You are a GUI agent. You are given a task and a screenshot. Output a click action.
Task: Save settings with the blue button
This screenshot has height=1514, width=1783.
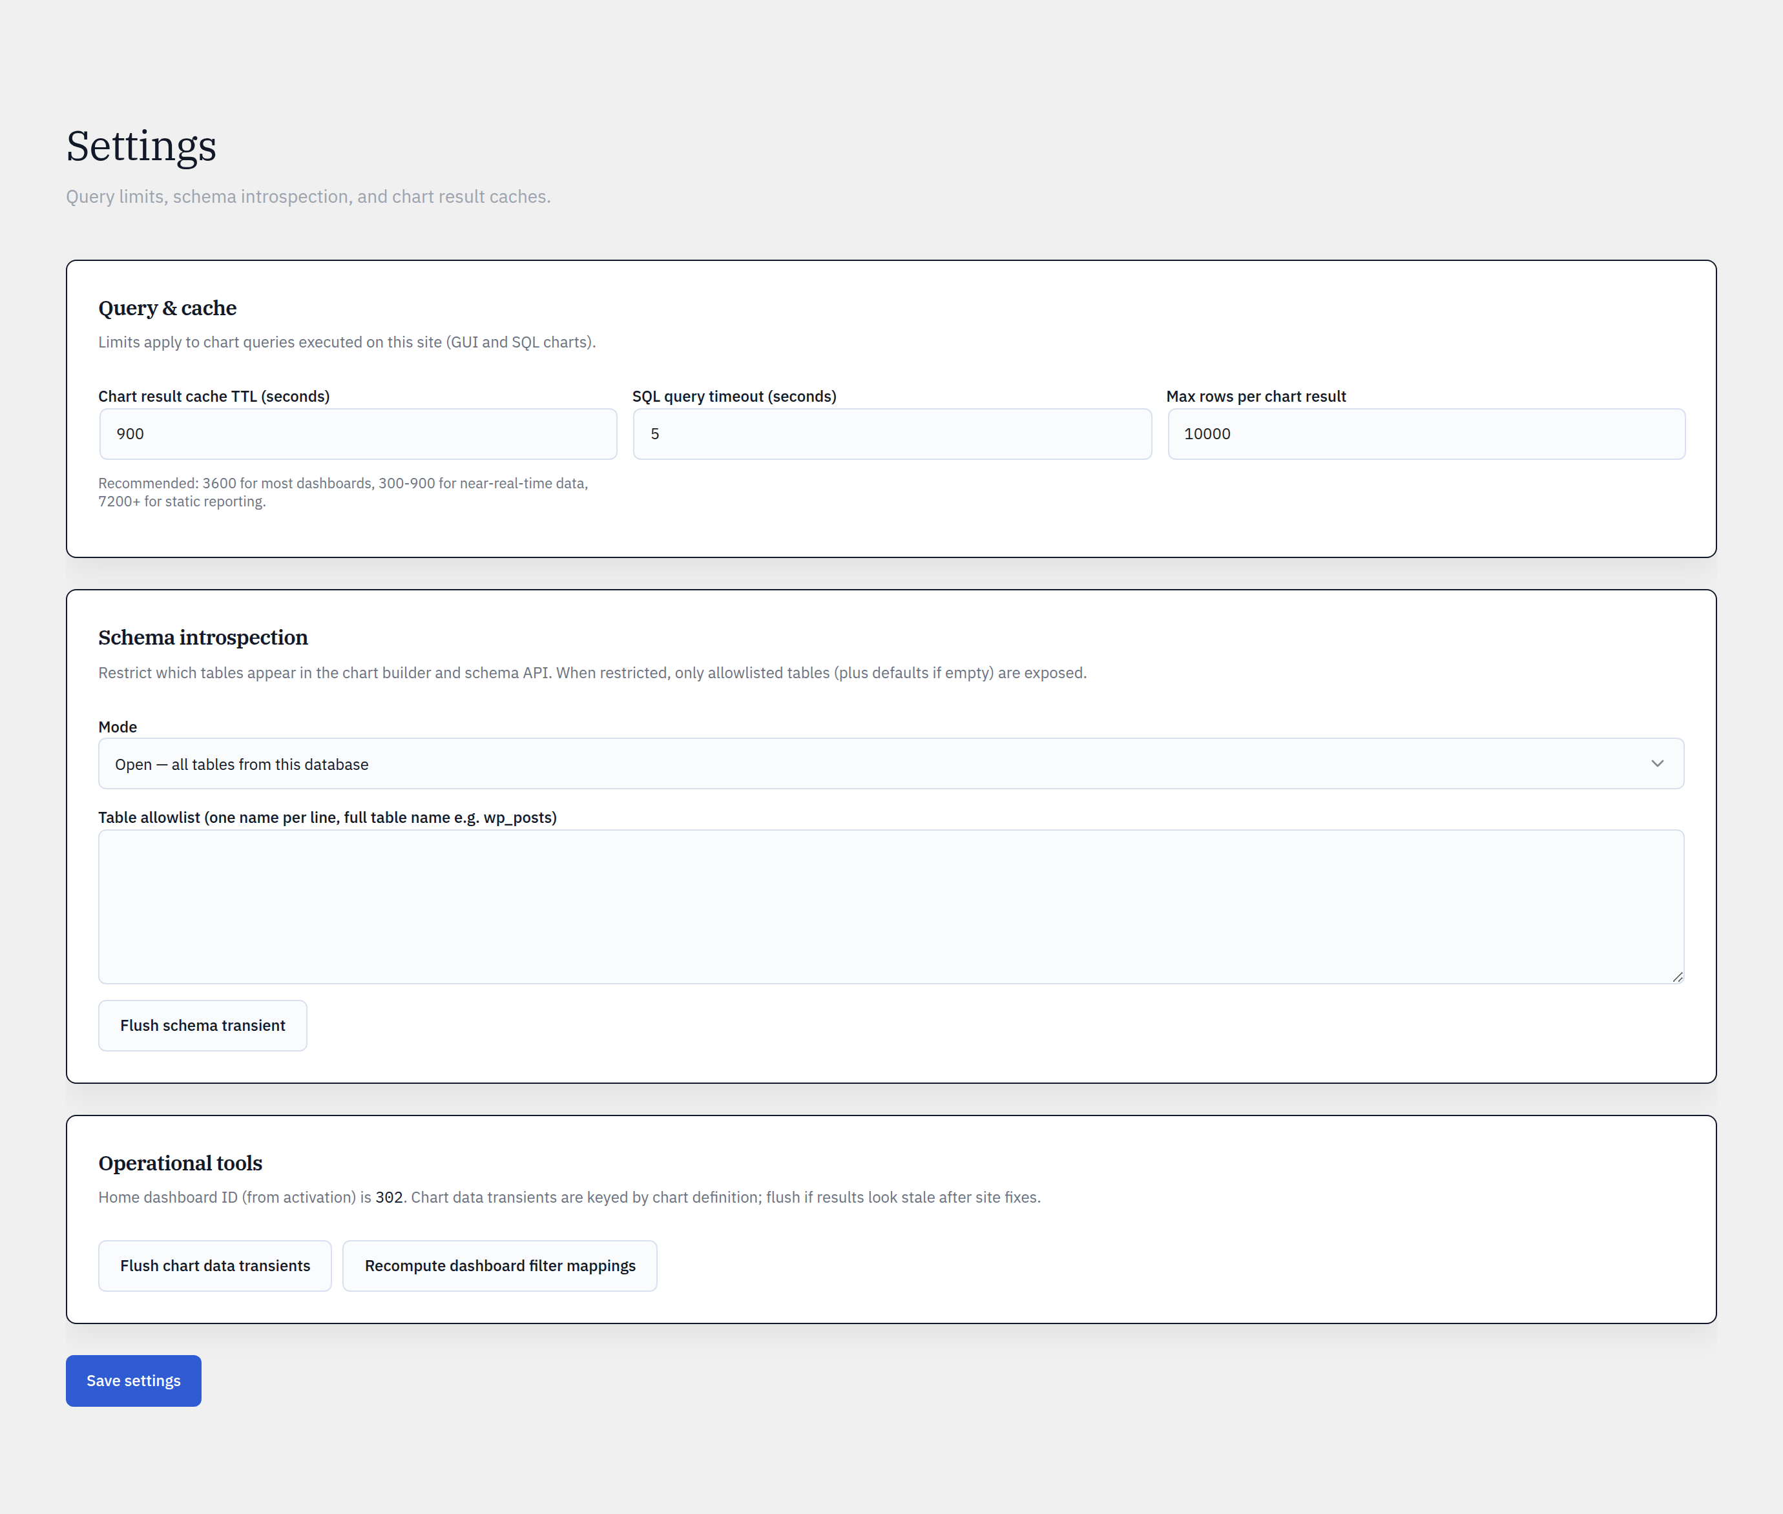[133, 1381]
